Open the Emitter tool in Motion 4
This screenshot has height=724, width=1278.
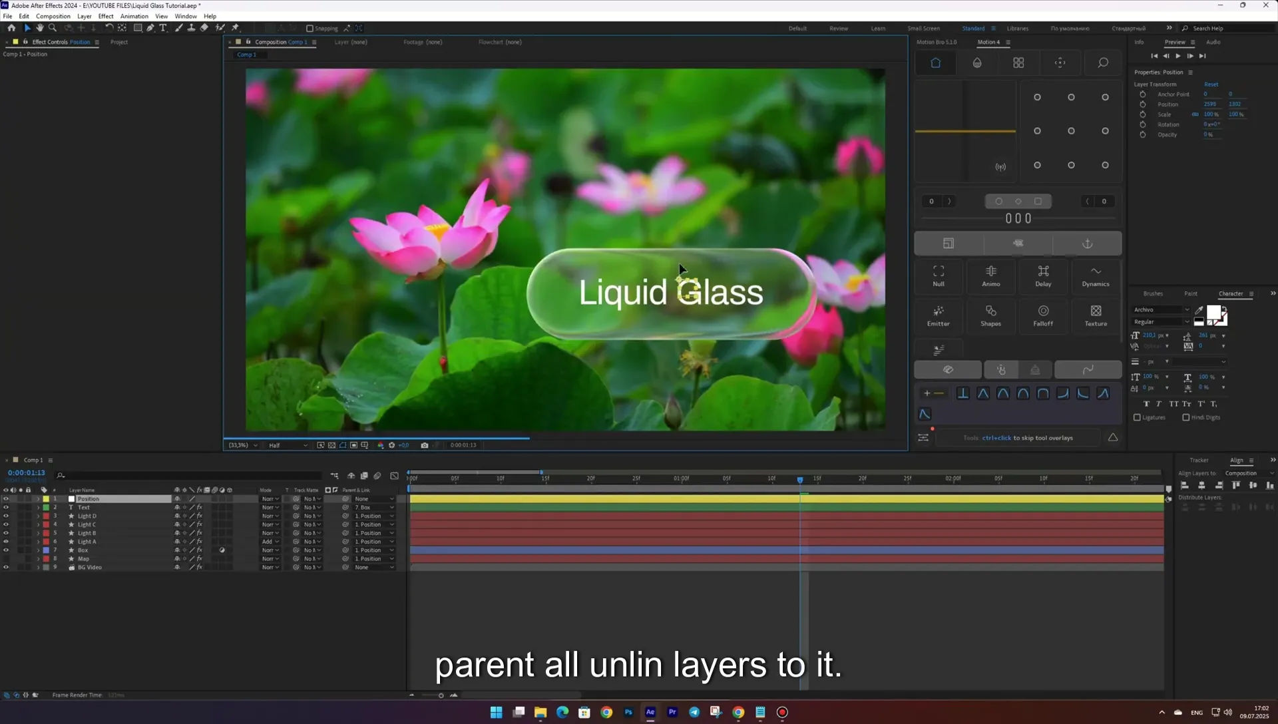point(939,316)
